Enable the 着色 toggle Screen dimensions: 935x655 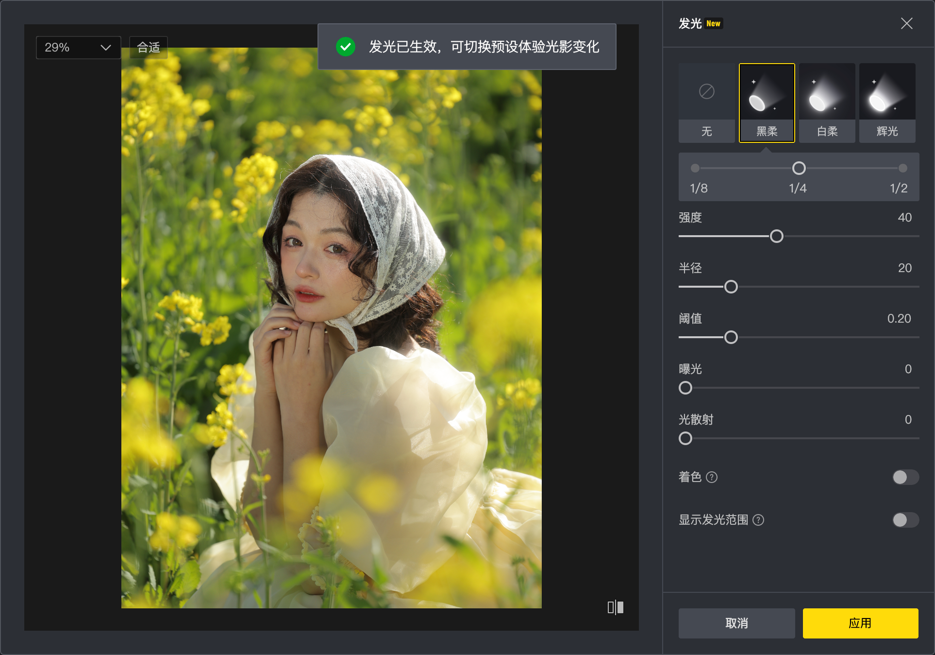pos(905,477)
